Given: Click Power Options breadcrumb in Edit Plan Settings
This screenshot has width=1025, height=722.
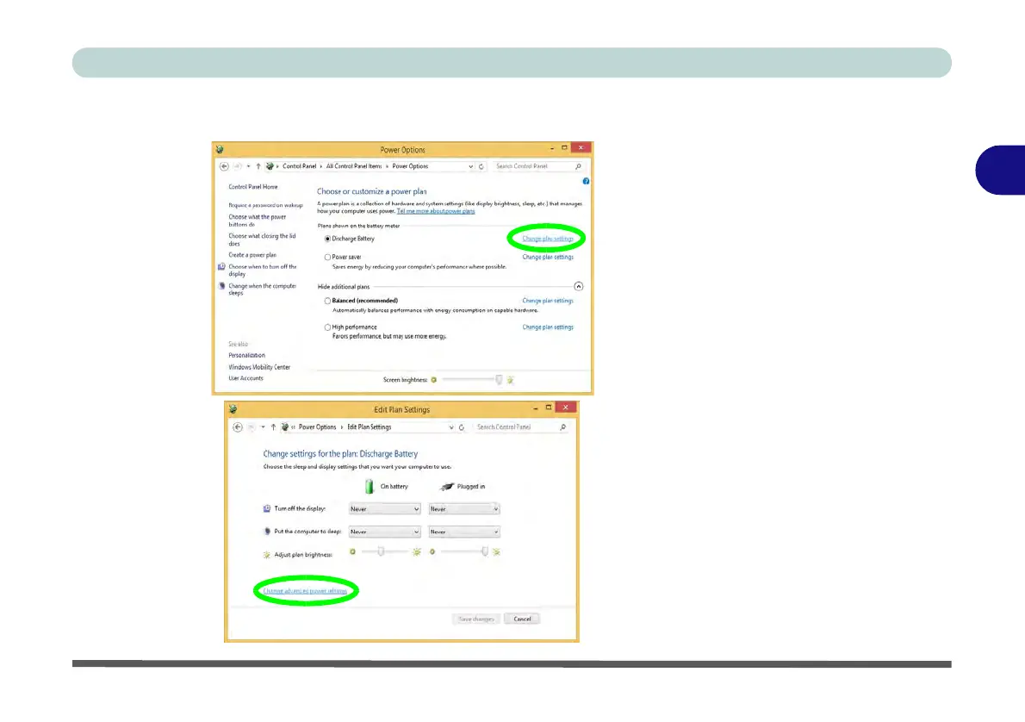Looking at the screenshot, I should (317, 427).
